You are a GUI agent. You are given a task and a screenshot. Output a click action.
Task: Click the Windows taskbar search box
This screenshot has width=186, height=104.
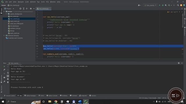click(23, 101)
